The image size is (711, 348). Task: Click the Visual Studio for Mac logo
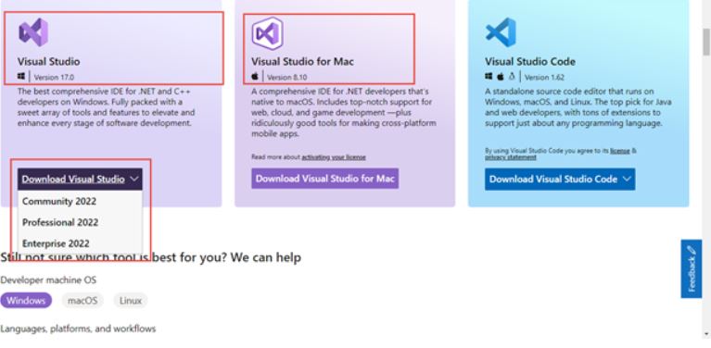click(x=268, y=33)
